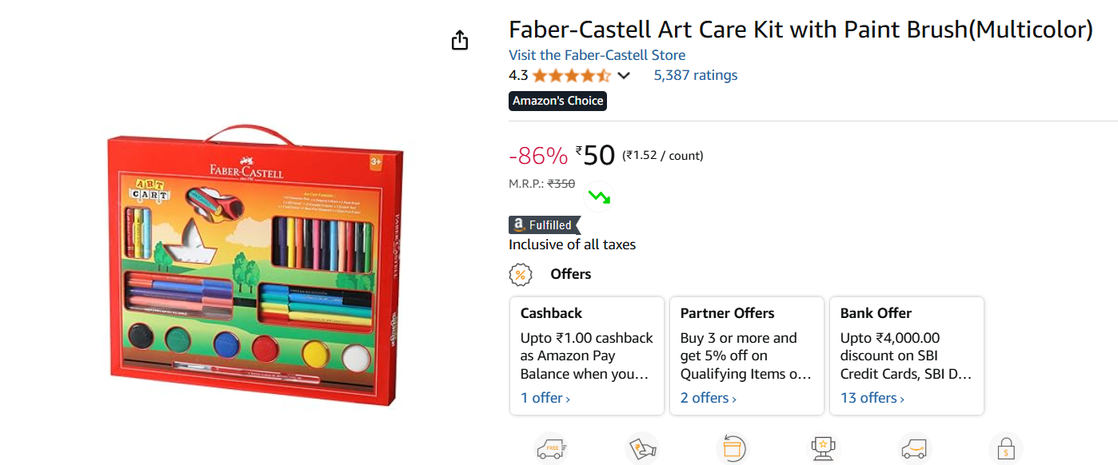Click the share icon beside product image
Screen dimensions: 1118x465
click(x=460, y=40)
